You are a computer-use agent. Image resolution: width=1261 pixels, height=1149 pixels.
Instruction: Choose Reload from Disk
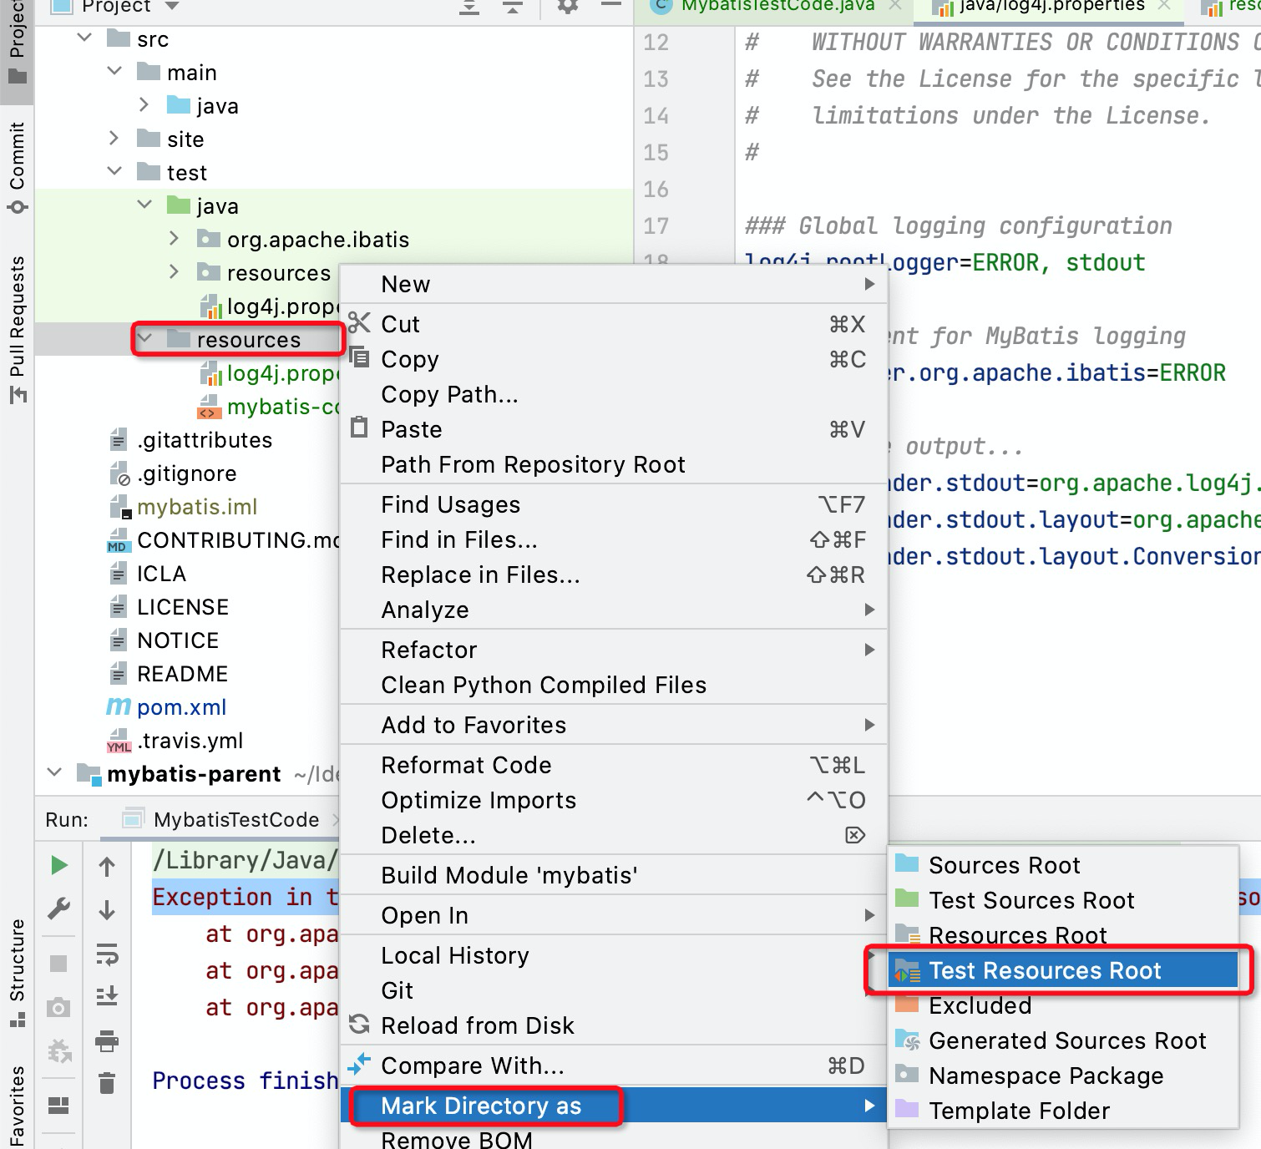click(613, 1025)
